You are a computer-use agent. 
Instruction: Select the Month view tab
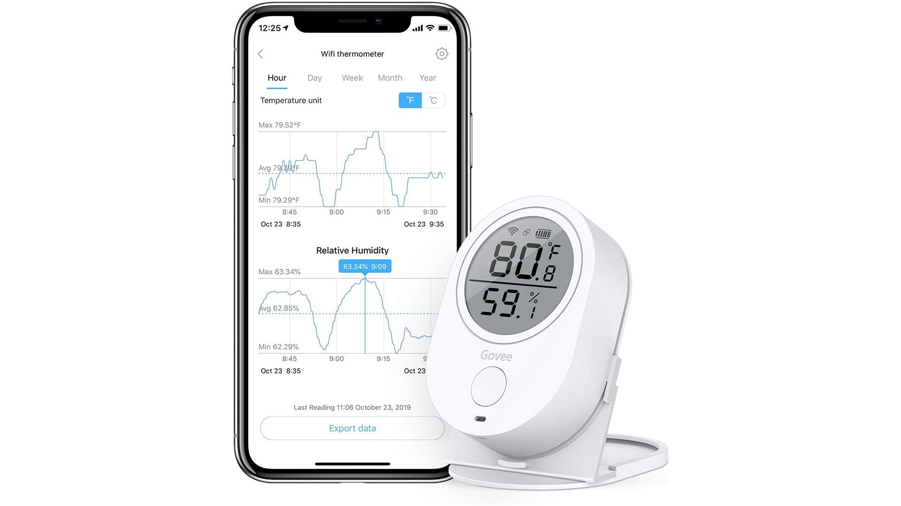point(389,78)
